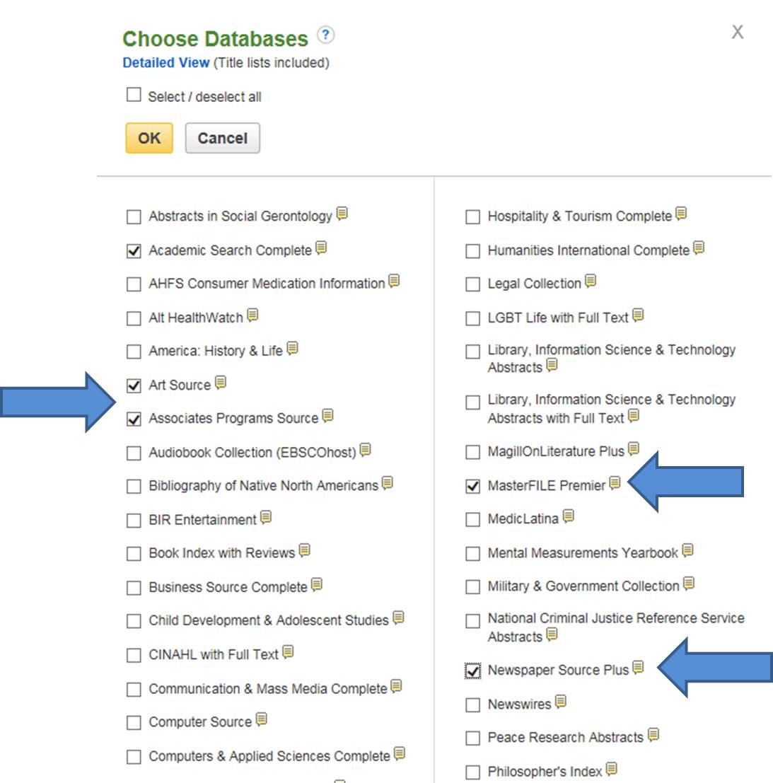Open Computer Source note icon
This screenshot has height=783, width=773.
(262, 719)
